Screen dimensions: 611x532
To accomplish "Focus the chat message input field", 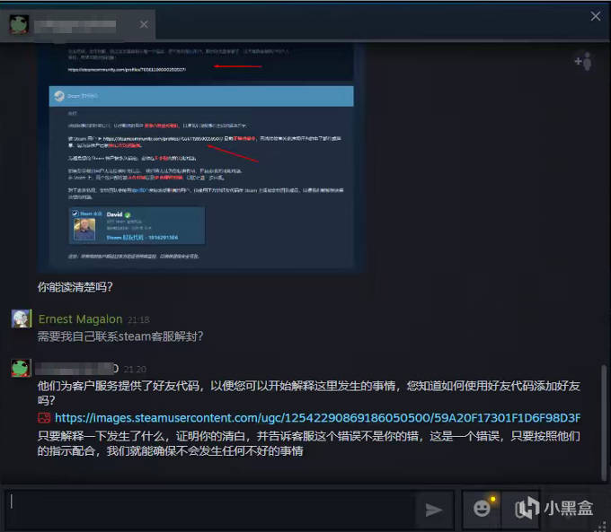I will pos(211,509).
